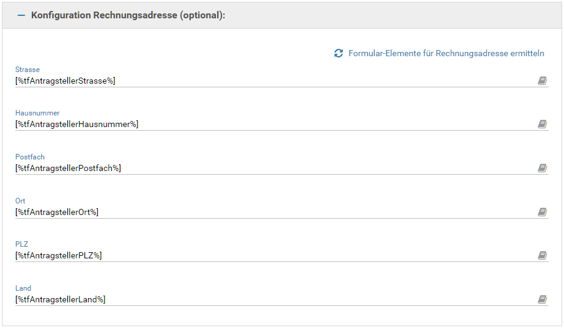Click the book icon beside Land

(542, 299)
